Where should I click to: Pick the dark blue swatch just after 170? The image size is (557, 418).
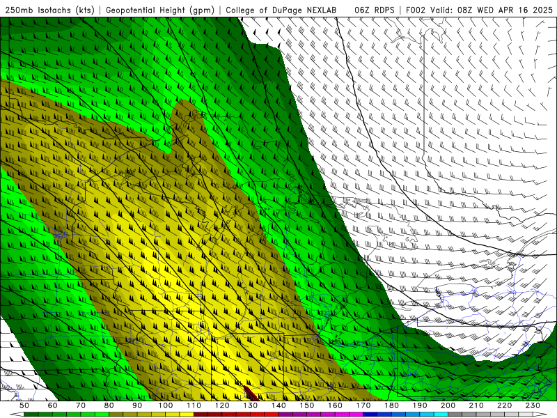370,415
